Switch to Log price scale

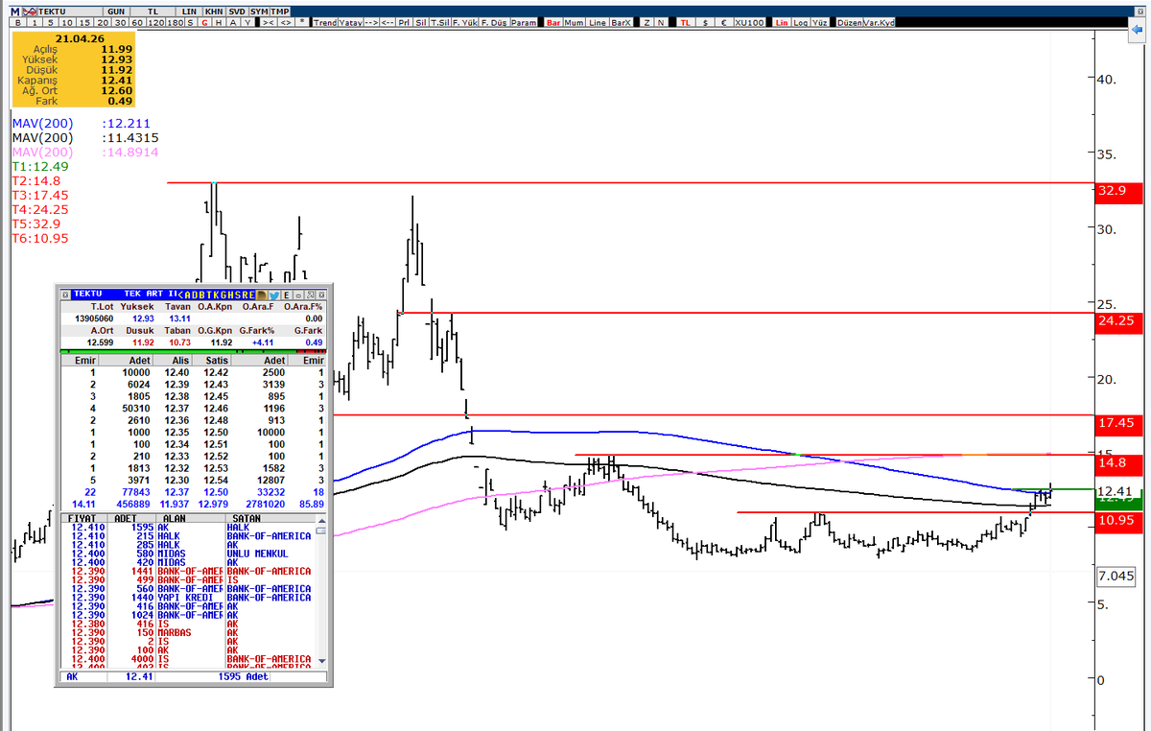click(x=800, y=22)
